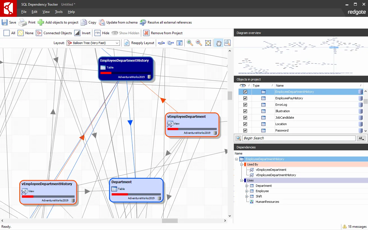Activate the Zoom Out magnifier icon
Viewport: 368px width, 230px height.
[x=199, y=43]
